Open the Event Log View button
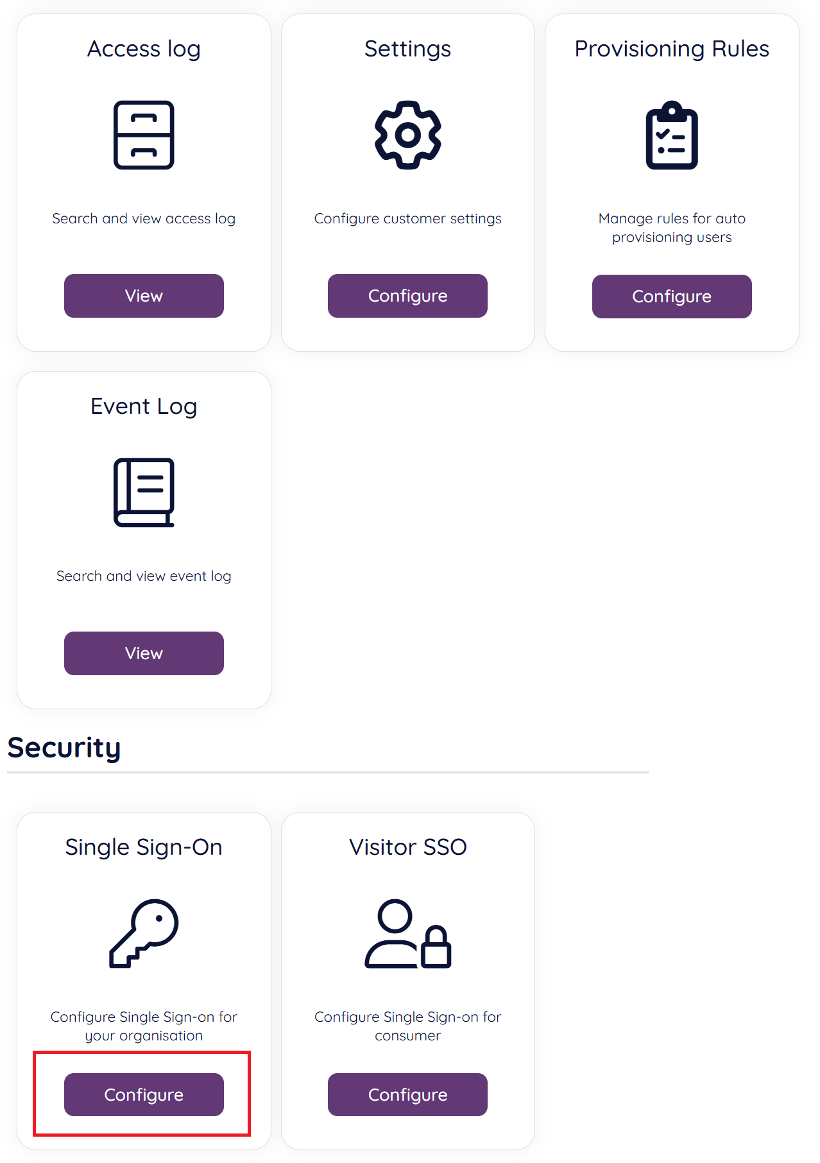 [x=144, y=653]
